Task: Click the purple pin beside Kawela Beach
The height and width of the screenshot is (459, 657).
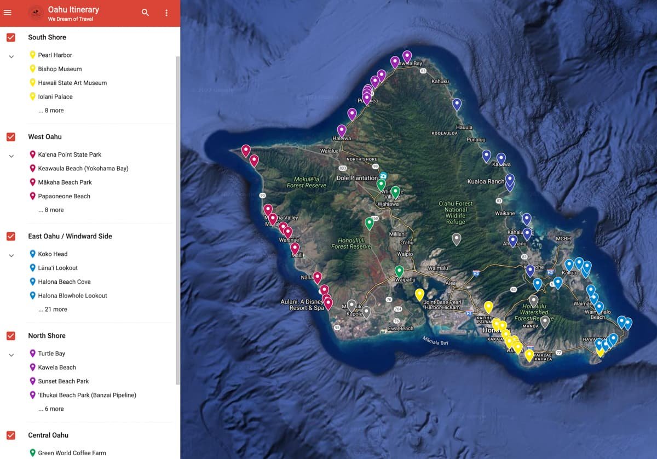Action: point(32,368)
